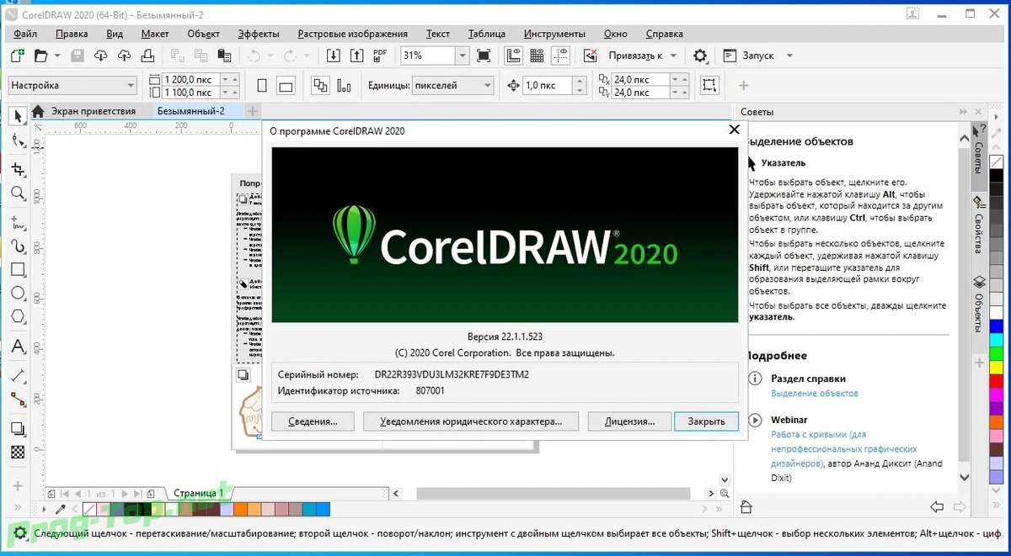The width and height of the screenshot is (1011, 556).
Task: Open the Bitmaps menu
Action: 352,34
